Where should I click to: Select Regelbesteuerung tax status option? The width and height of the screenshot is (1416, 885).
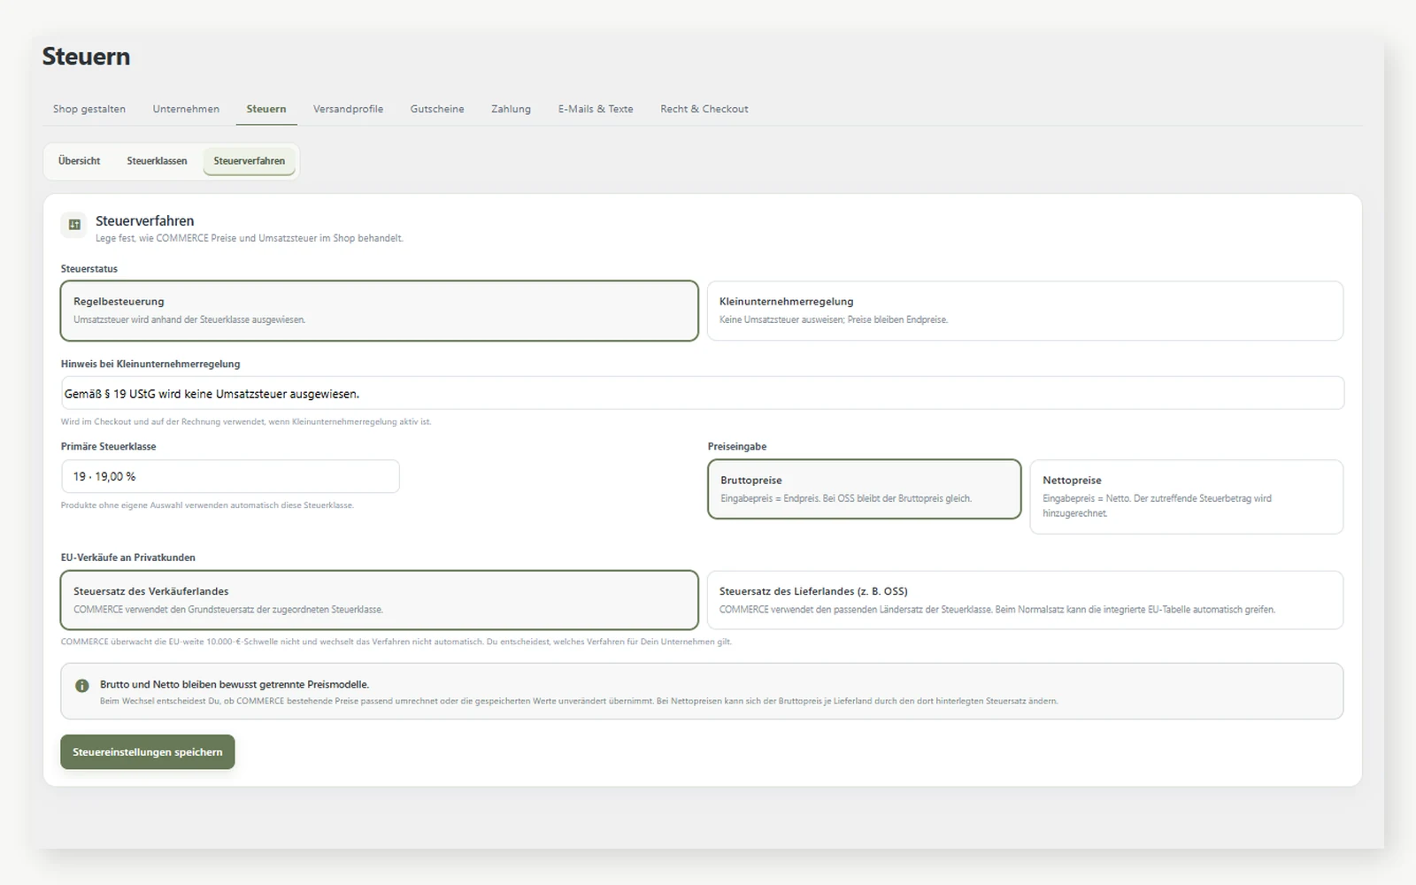(379, 311)
